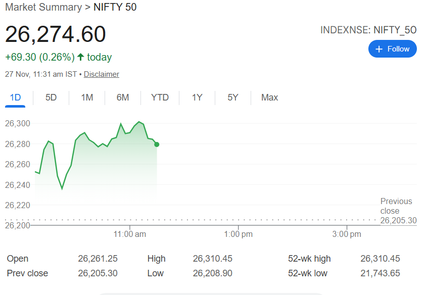Click the 11:00 am axis label
The image size is (428, 295).
130,234
